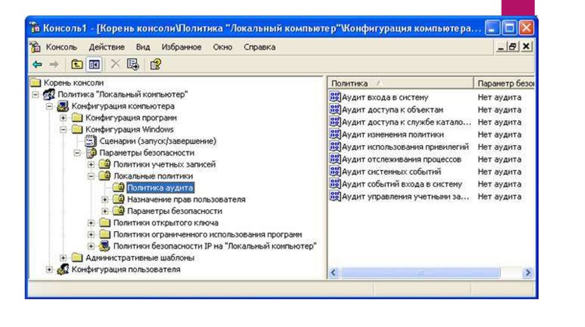Collapse Конфигурация Windows node

63,129
